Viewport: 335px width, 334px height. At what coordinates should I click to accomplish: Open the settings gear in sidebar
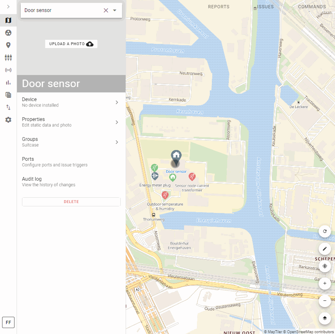click(x=8, y=120)
